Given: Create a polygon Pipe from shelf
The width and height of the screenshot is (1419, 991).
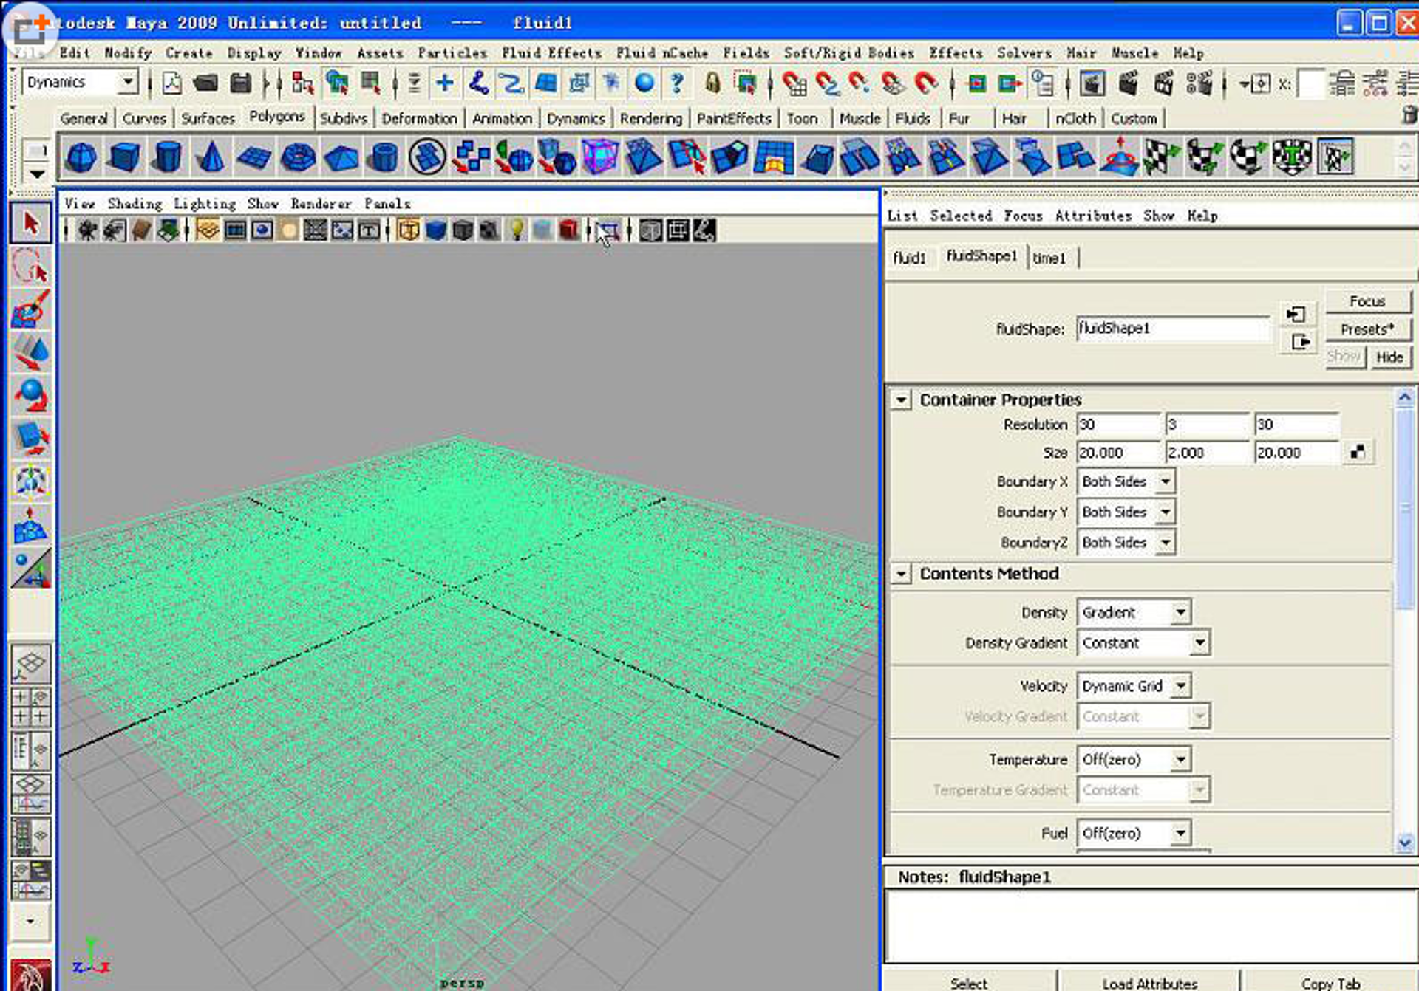Looking at the screenshot, I should [384, 157].
